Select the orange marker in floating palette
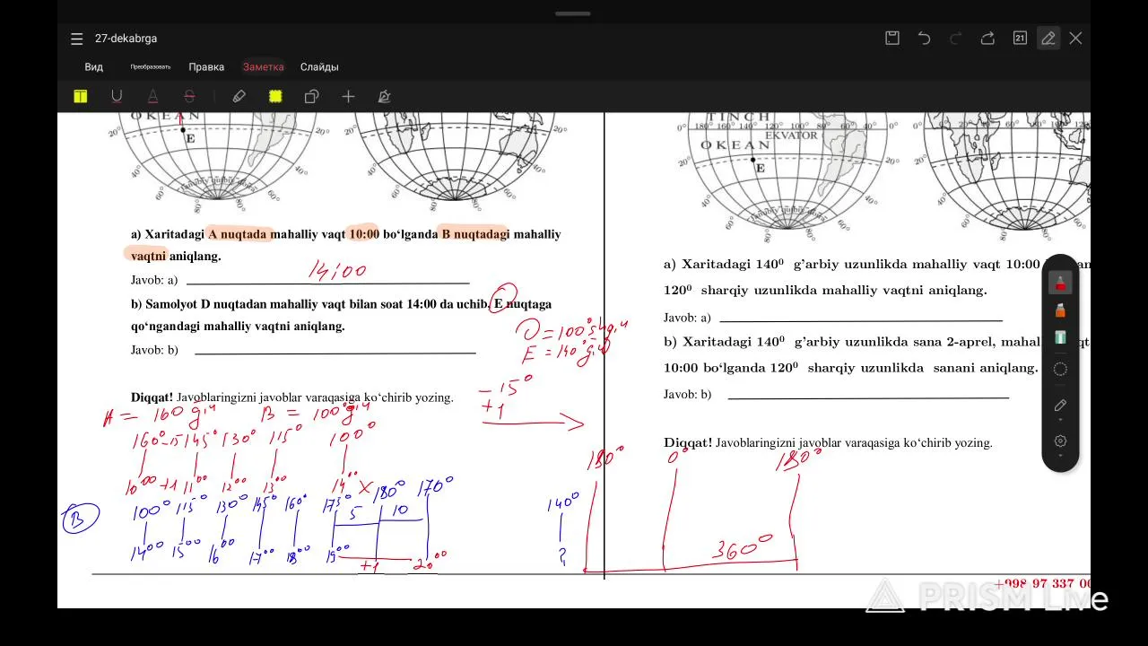This screenshot has height=646, width=1148. (x=1060, y=310)
